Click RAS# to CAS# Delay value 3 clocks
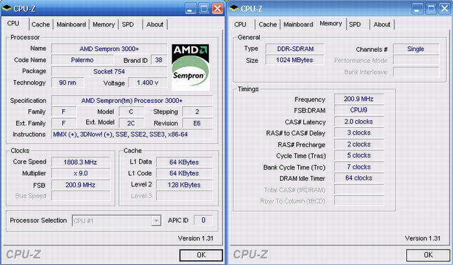 point(359,132)
